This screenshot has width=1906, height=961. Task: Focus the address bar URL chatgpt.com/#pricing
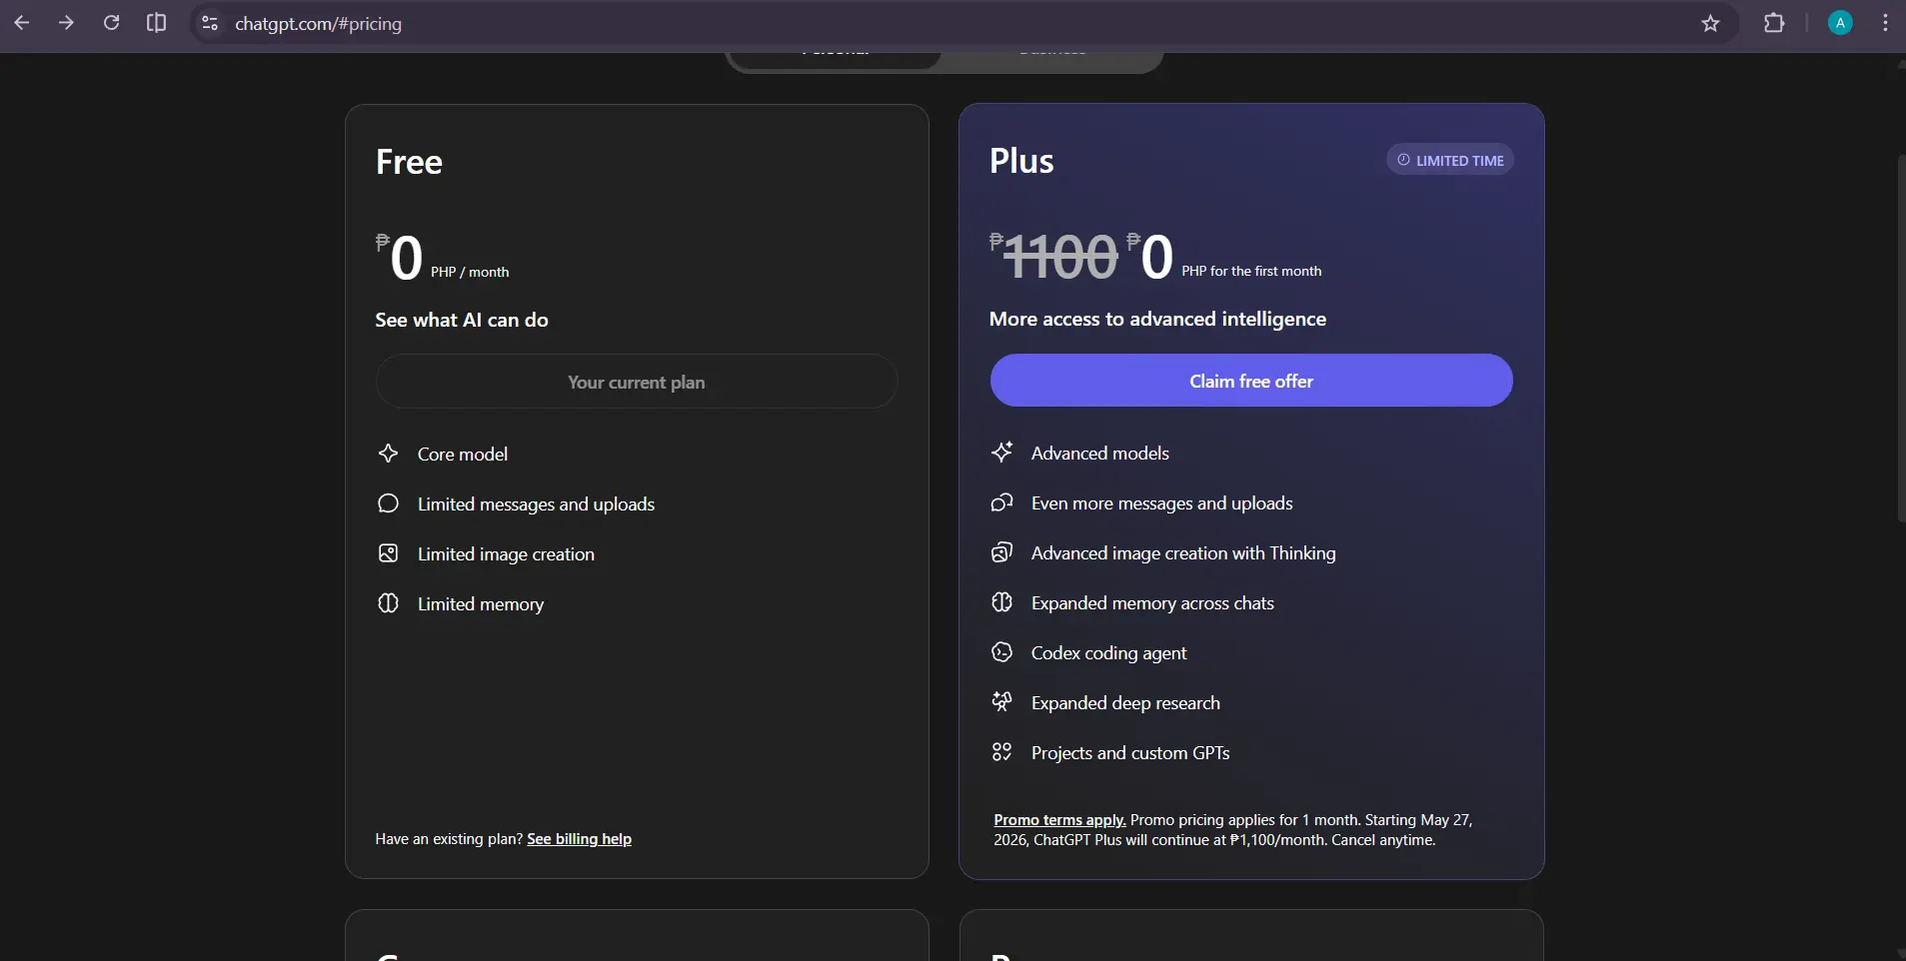pyautogui.click(x=318, y=23)
